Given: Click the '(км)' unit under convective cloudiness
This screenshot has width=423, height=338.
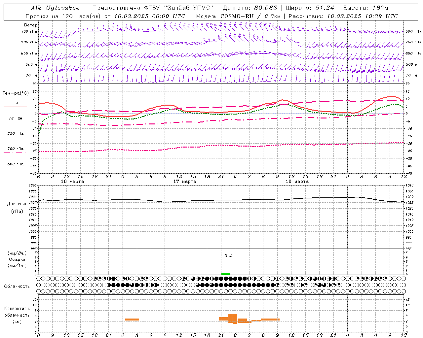Looking at the screenshot, I should (17, 321).
